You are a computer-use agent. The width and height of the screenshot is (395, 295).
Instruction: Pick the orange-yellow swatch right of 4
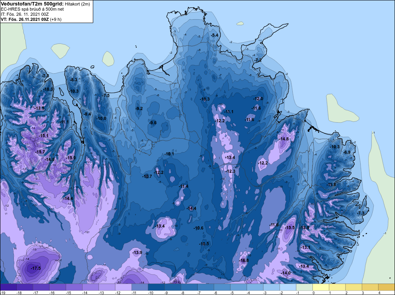click(x=386, y=287)
